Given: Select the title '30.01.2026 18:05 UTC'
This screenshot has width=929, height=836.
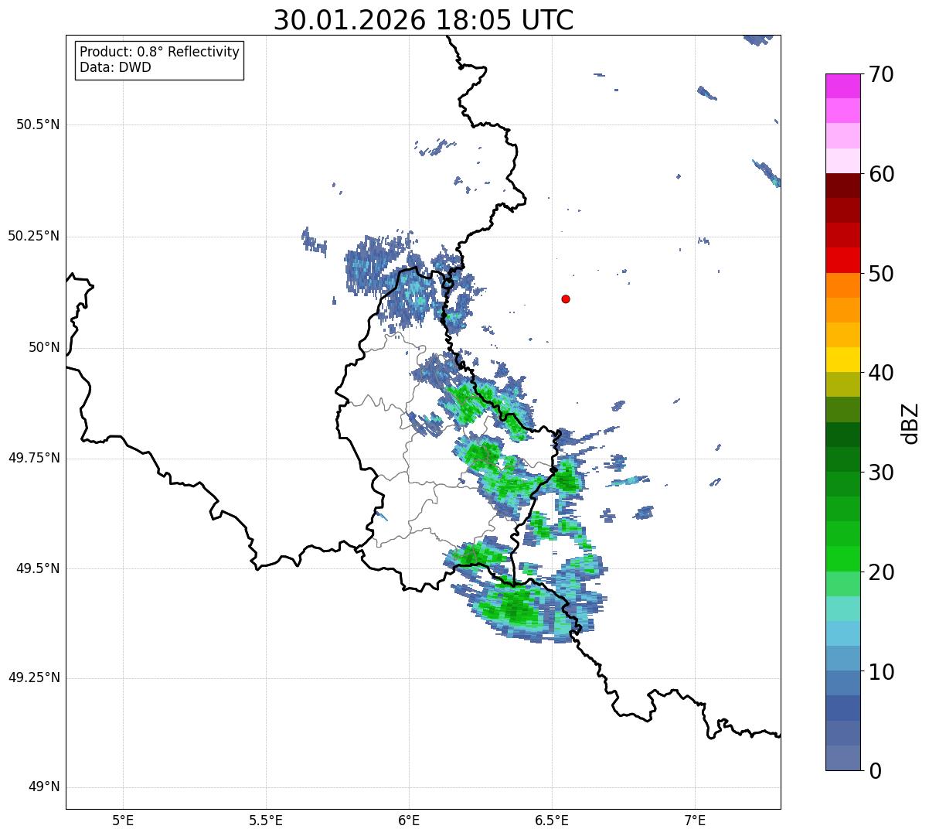Looking at the screenshot, I should tap(424, 19).
